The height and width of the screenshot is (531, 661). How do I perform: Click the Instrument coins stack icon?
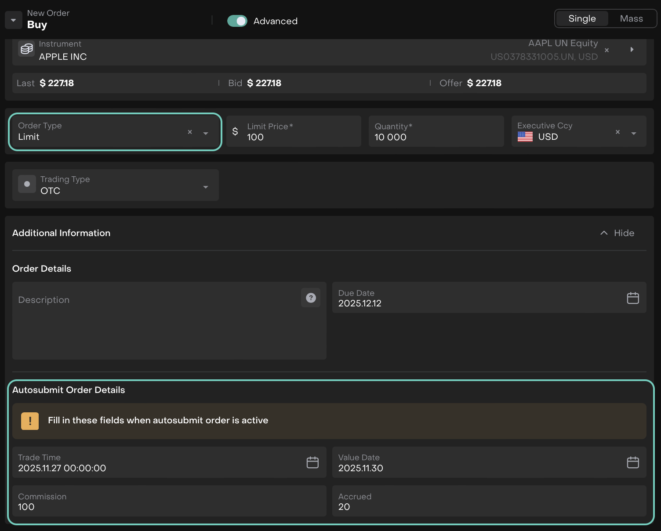(26, 49)
